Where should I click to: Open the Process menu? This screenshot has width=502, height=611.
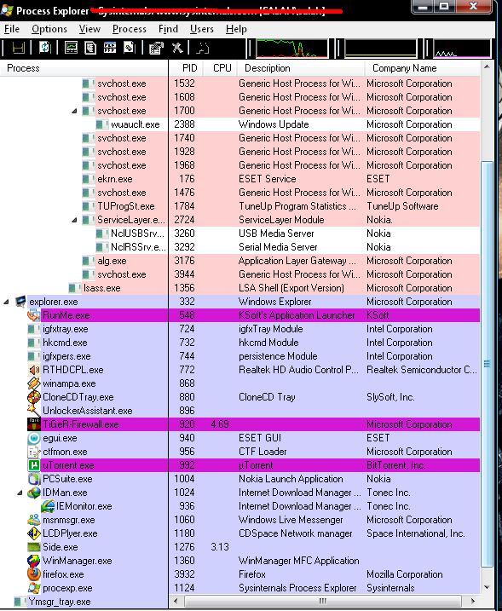click(x=130, y=29)
